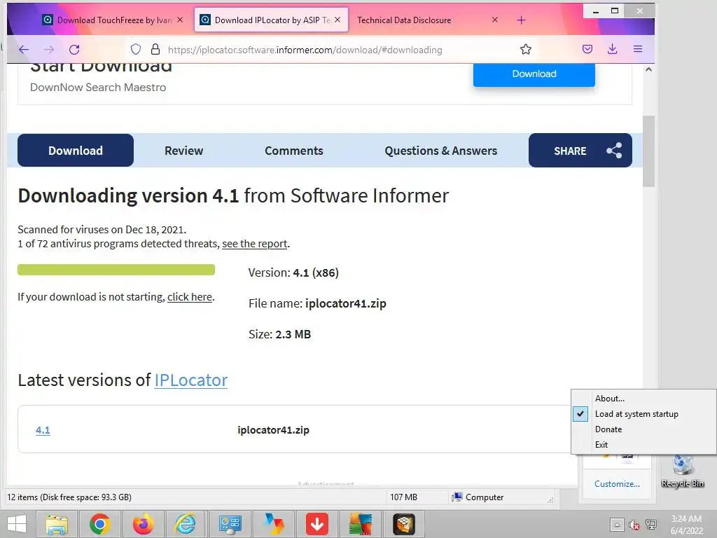
Task: Show site security padlock info
Action: 155,50
